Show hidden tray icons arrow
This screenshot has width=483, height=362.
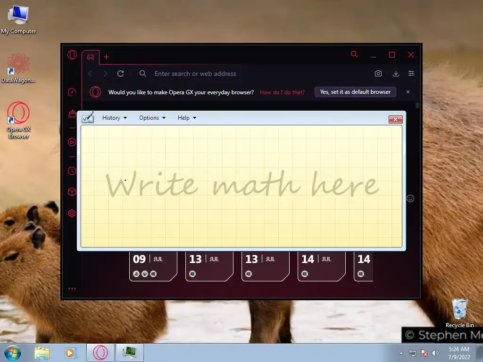[401, 353]
